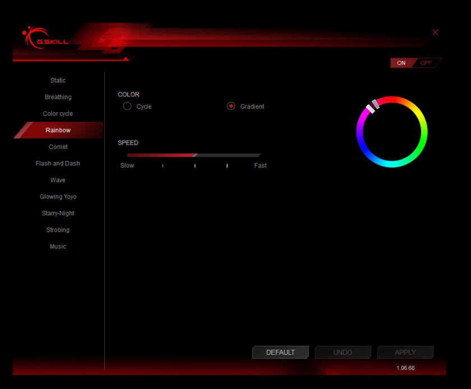Choose the Static lighting mode
471x389 pixels.
(58, 81)
